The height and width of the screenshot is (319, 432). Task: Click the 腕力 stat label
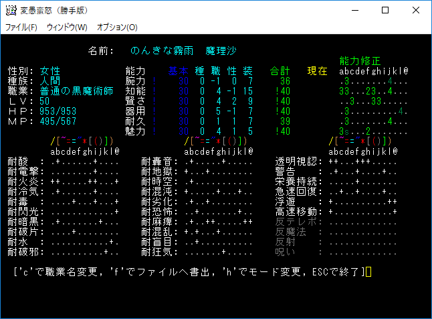[136, 81]
